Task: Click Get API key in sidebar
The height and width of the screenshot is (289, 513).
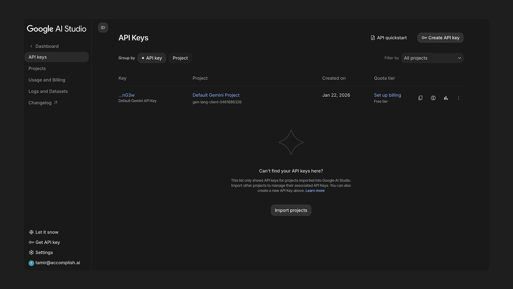Action: 44,242
